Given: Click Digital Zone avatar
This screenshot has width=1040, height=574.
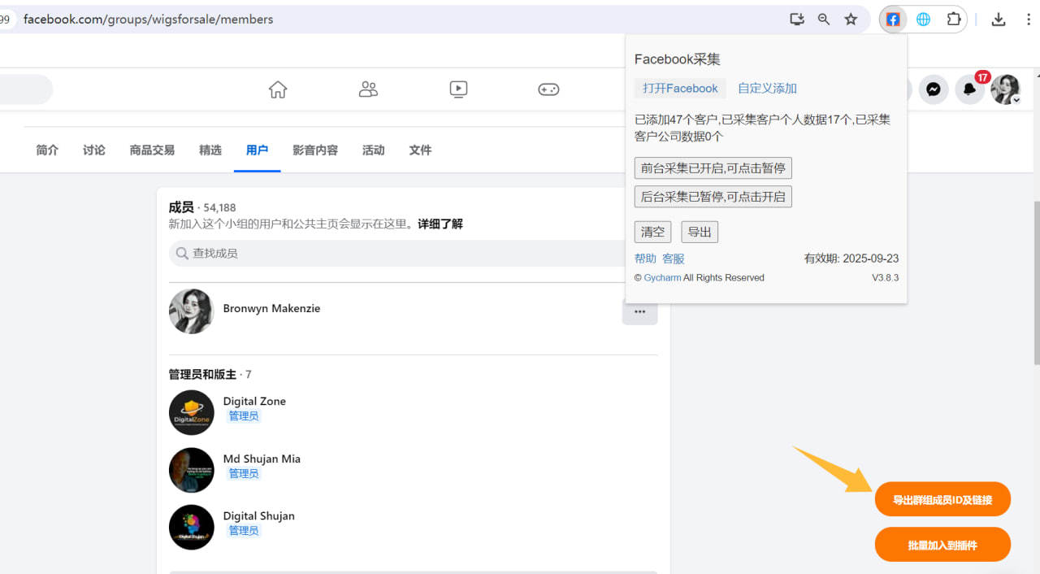Looking at the screenshot, I should pos(192,413).
